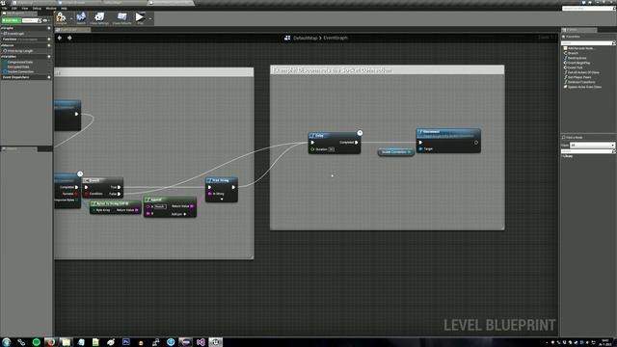Open the Class dropdown in Palette
617x347 pixels.
[592, 146]
